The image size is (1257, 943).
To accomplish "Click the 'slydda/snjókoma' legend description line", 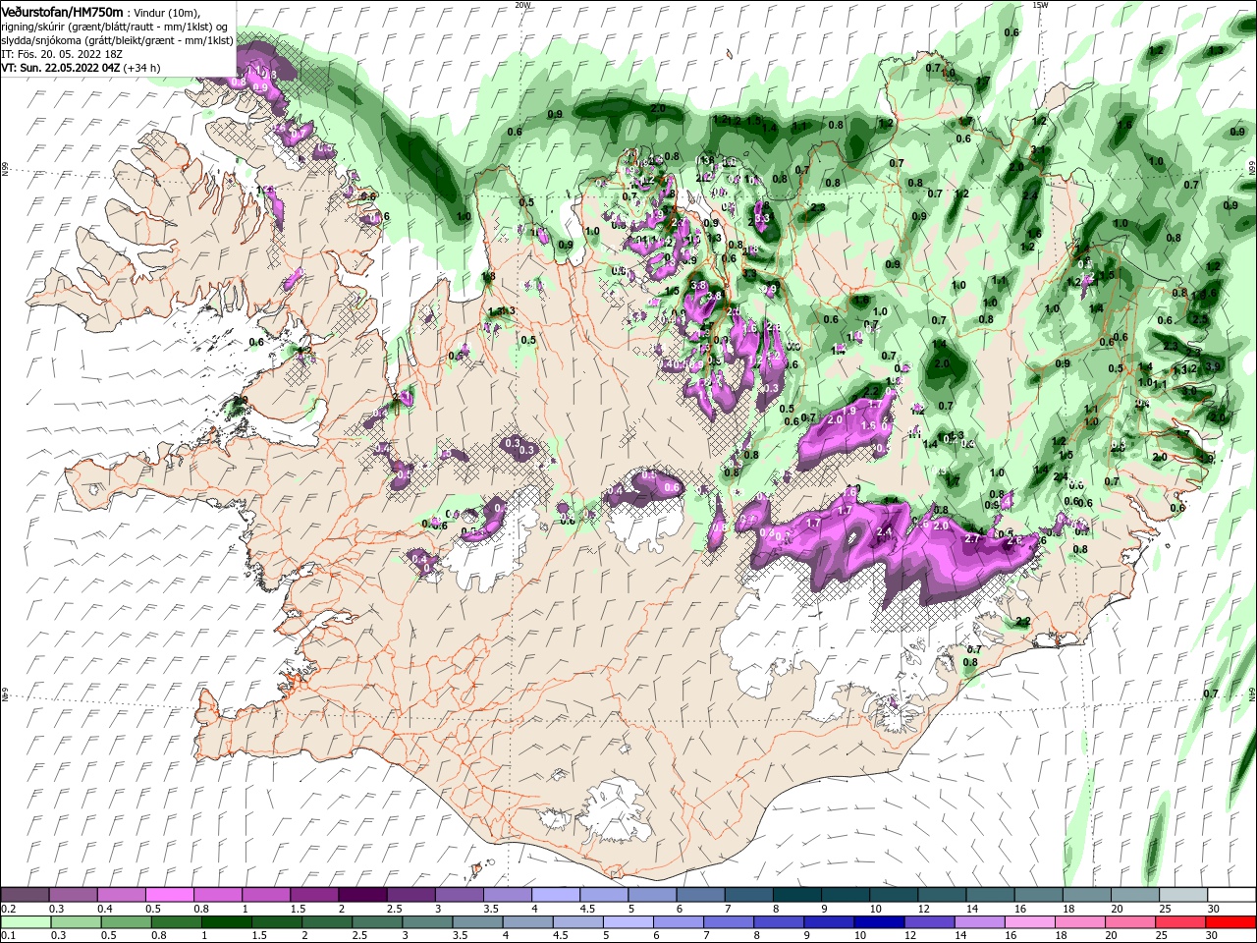I will point(117,40).
